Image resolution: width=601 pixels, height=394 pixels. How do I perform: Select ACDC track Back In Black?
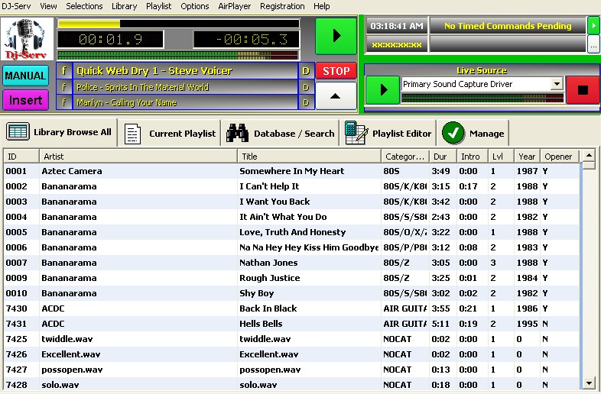[x=291, y=308]
